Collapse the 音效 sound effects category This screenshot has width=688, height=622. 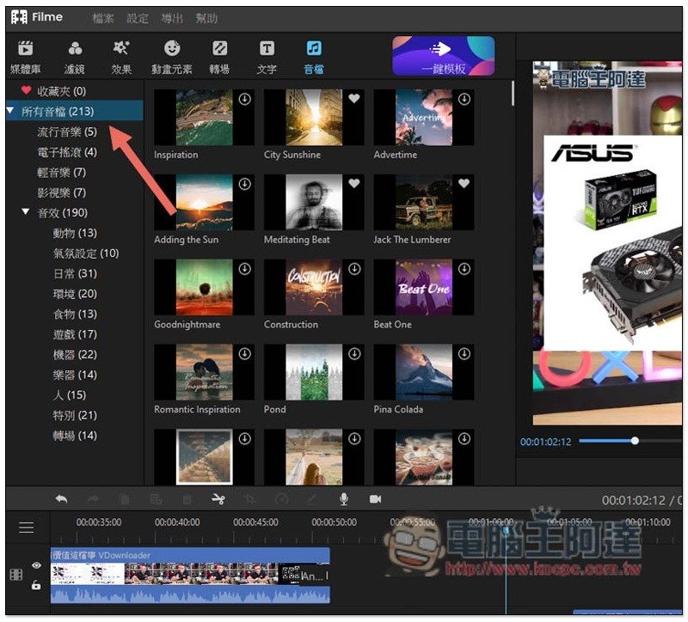point(26,213)
